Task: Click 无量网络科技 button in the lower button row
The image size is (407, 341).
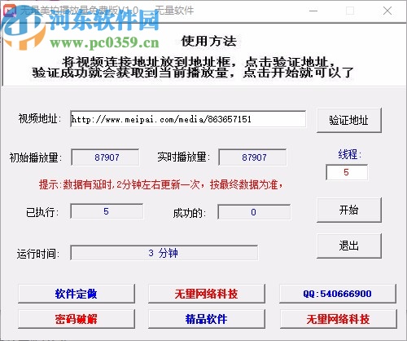Action: (338, 319)
